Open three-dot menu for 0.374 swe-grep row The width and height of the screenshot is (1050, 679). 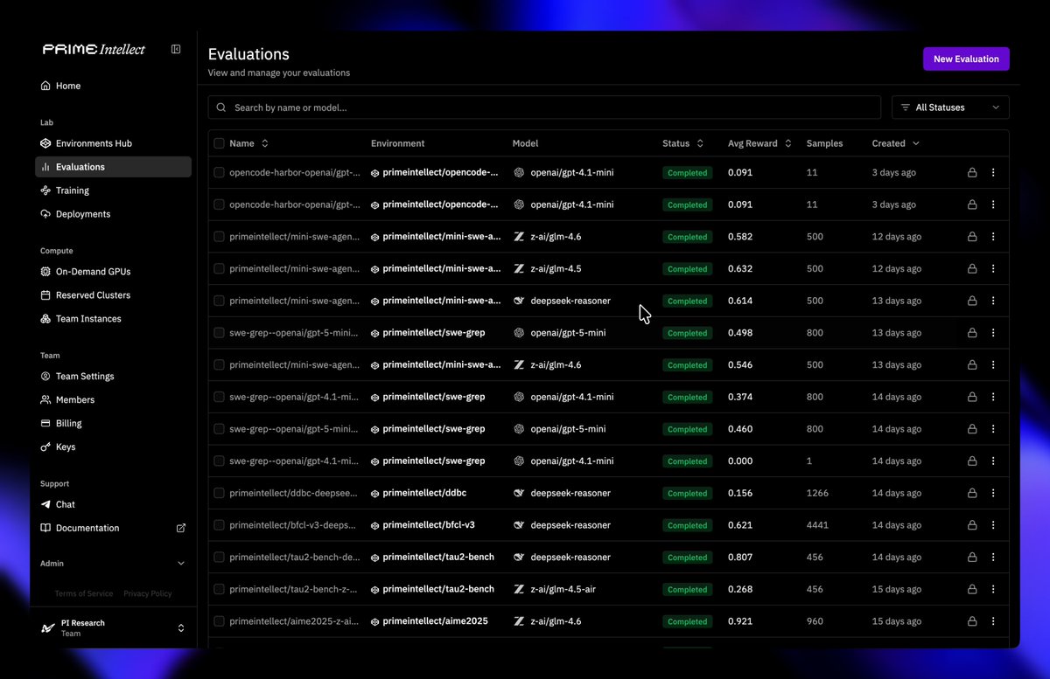(993, 397)
